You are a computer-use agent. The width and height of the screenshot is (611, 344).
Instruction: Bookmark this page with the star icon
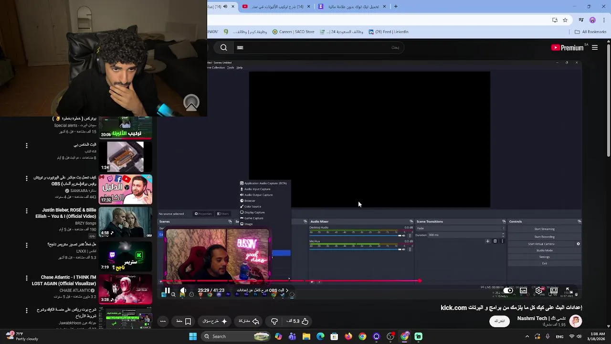[x=565, y=20]
